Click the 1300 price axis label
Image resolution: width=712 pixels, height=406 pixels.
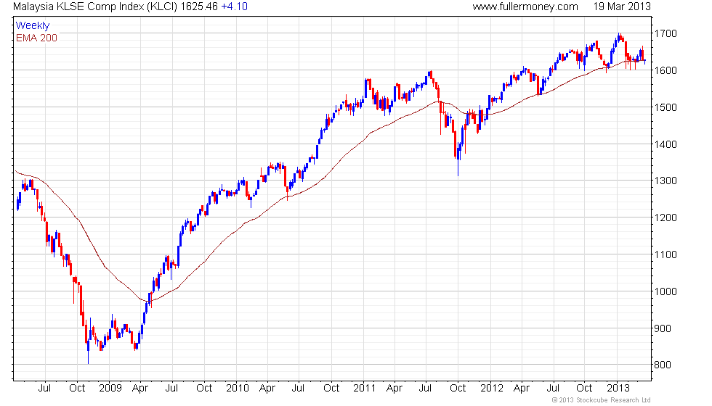[x=666, y=181]
